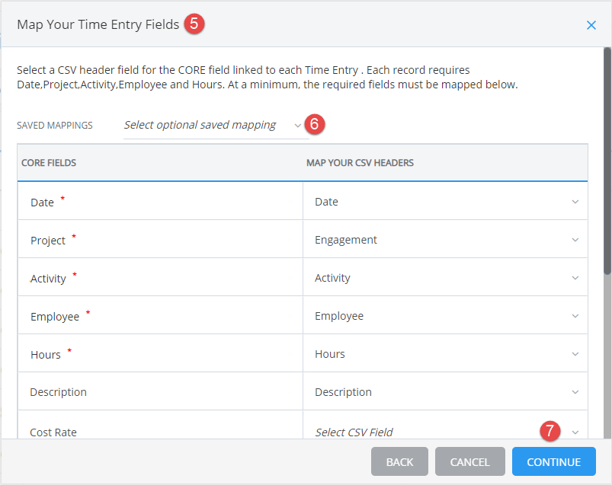The image size is (612, 485).
Task: Select the 'Project' core field label
Action: coord(47,241)
